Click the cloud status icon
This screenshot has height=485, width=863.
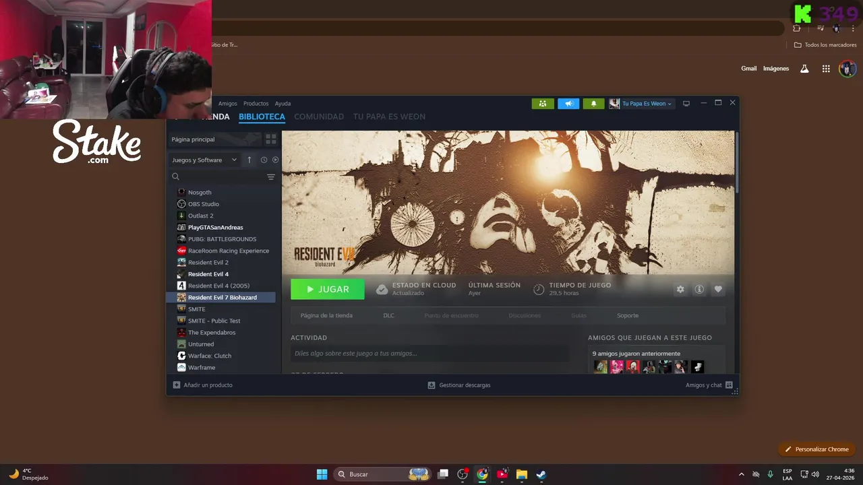click(x=382, y=289)
